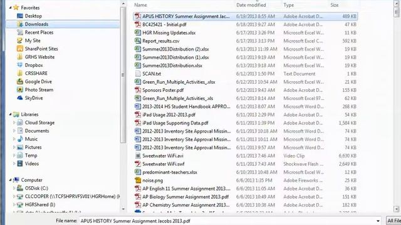Select Green_Run_Multiple_Activities_.xlsx
This screenshot has width=401, height=225.
click(246, 82)
